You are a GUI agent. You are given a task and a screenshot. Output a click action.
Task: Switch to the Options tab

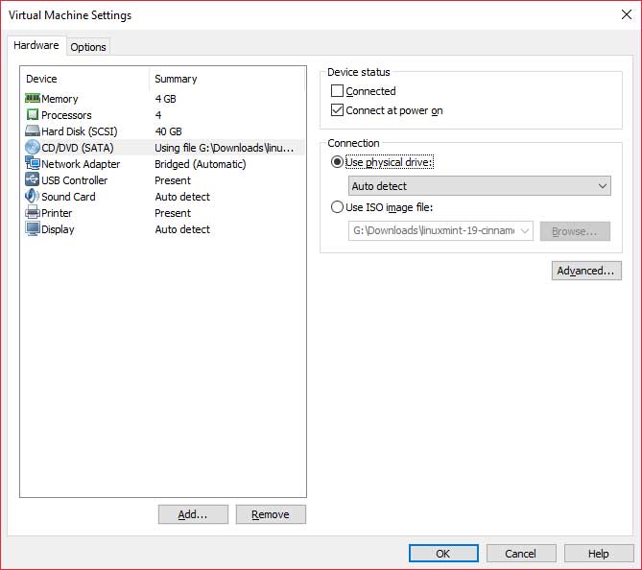coord(88,47)
